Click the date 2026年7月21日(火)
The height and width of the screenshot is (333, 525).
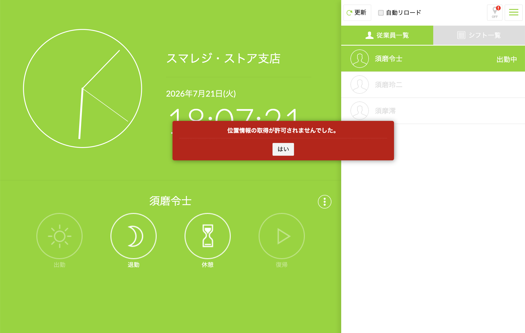click(x=201, y=94)
